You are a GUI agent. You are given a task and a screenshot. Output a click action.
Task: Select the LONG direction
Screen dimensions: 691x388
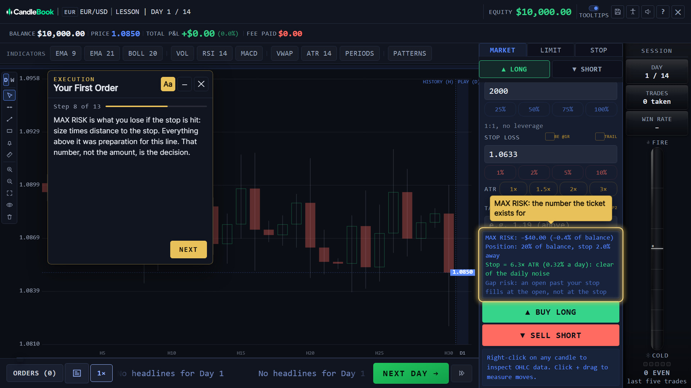514,69
